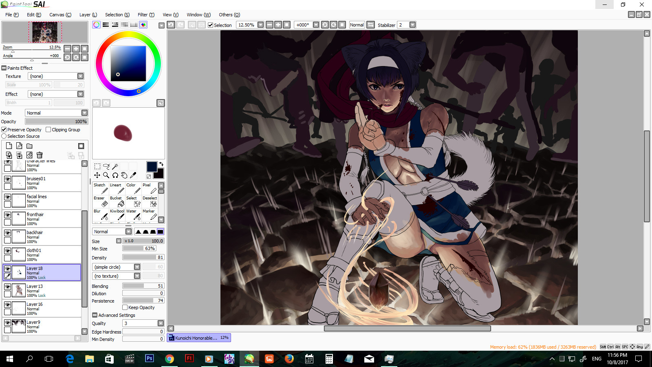
Task: Select the Zoom magnifier tool
Action: tap(106, 175)
